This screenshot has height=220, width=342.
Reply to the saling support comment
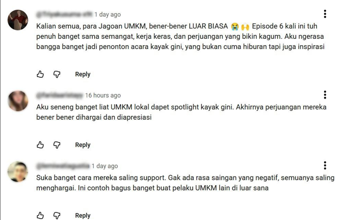(83, 216)
